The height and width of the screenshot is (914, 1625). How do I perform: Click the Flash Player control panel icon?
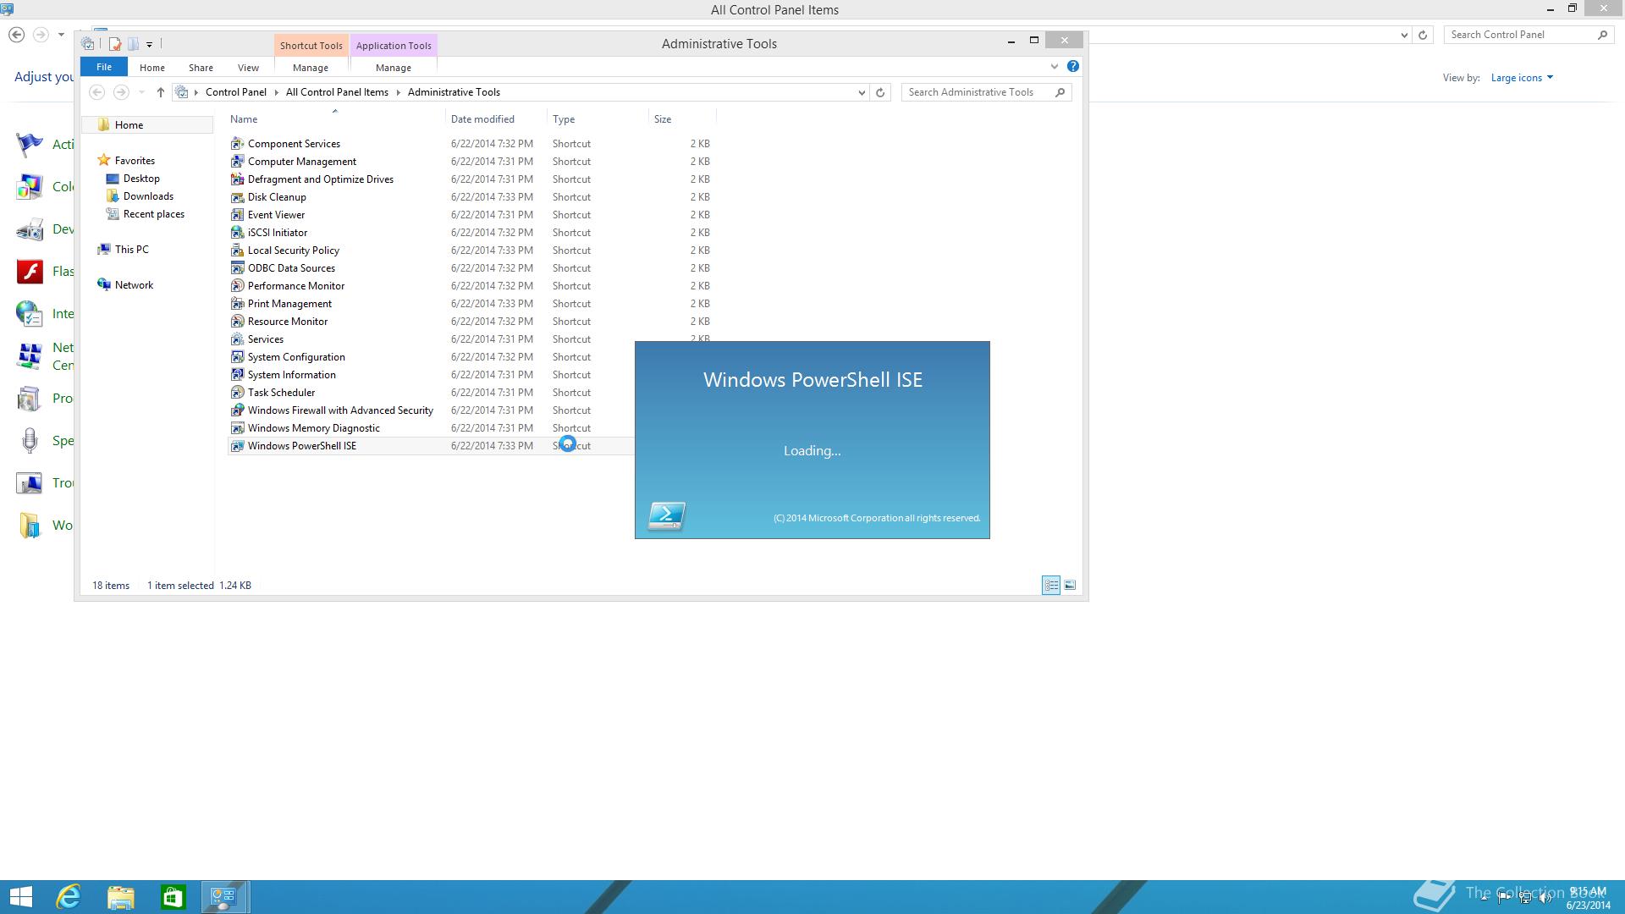[x=30, y=272]
